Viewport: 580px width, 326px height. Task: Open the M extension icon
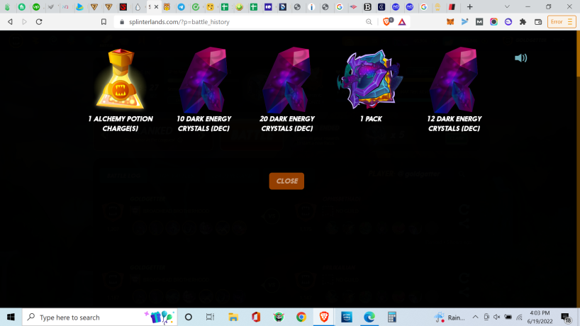479,22
